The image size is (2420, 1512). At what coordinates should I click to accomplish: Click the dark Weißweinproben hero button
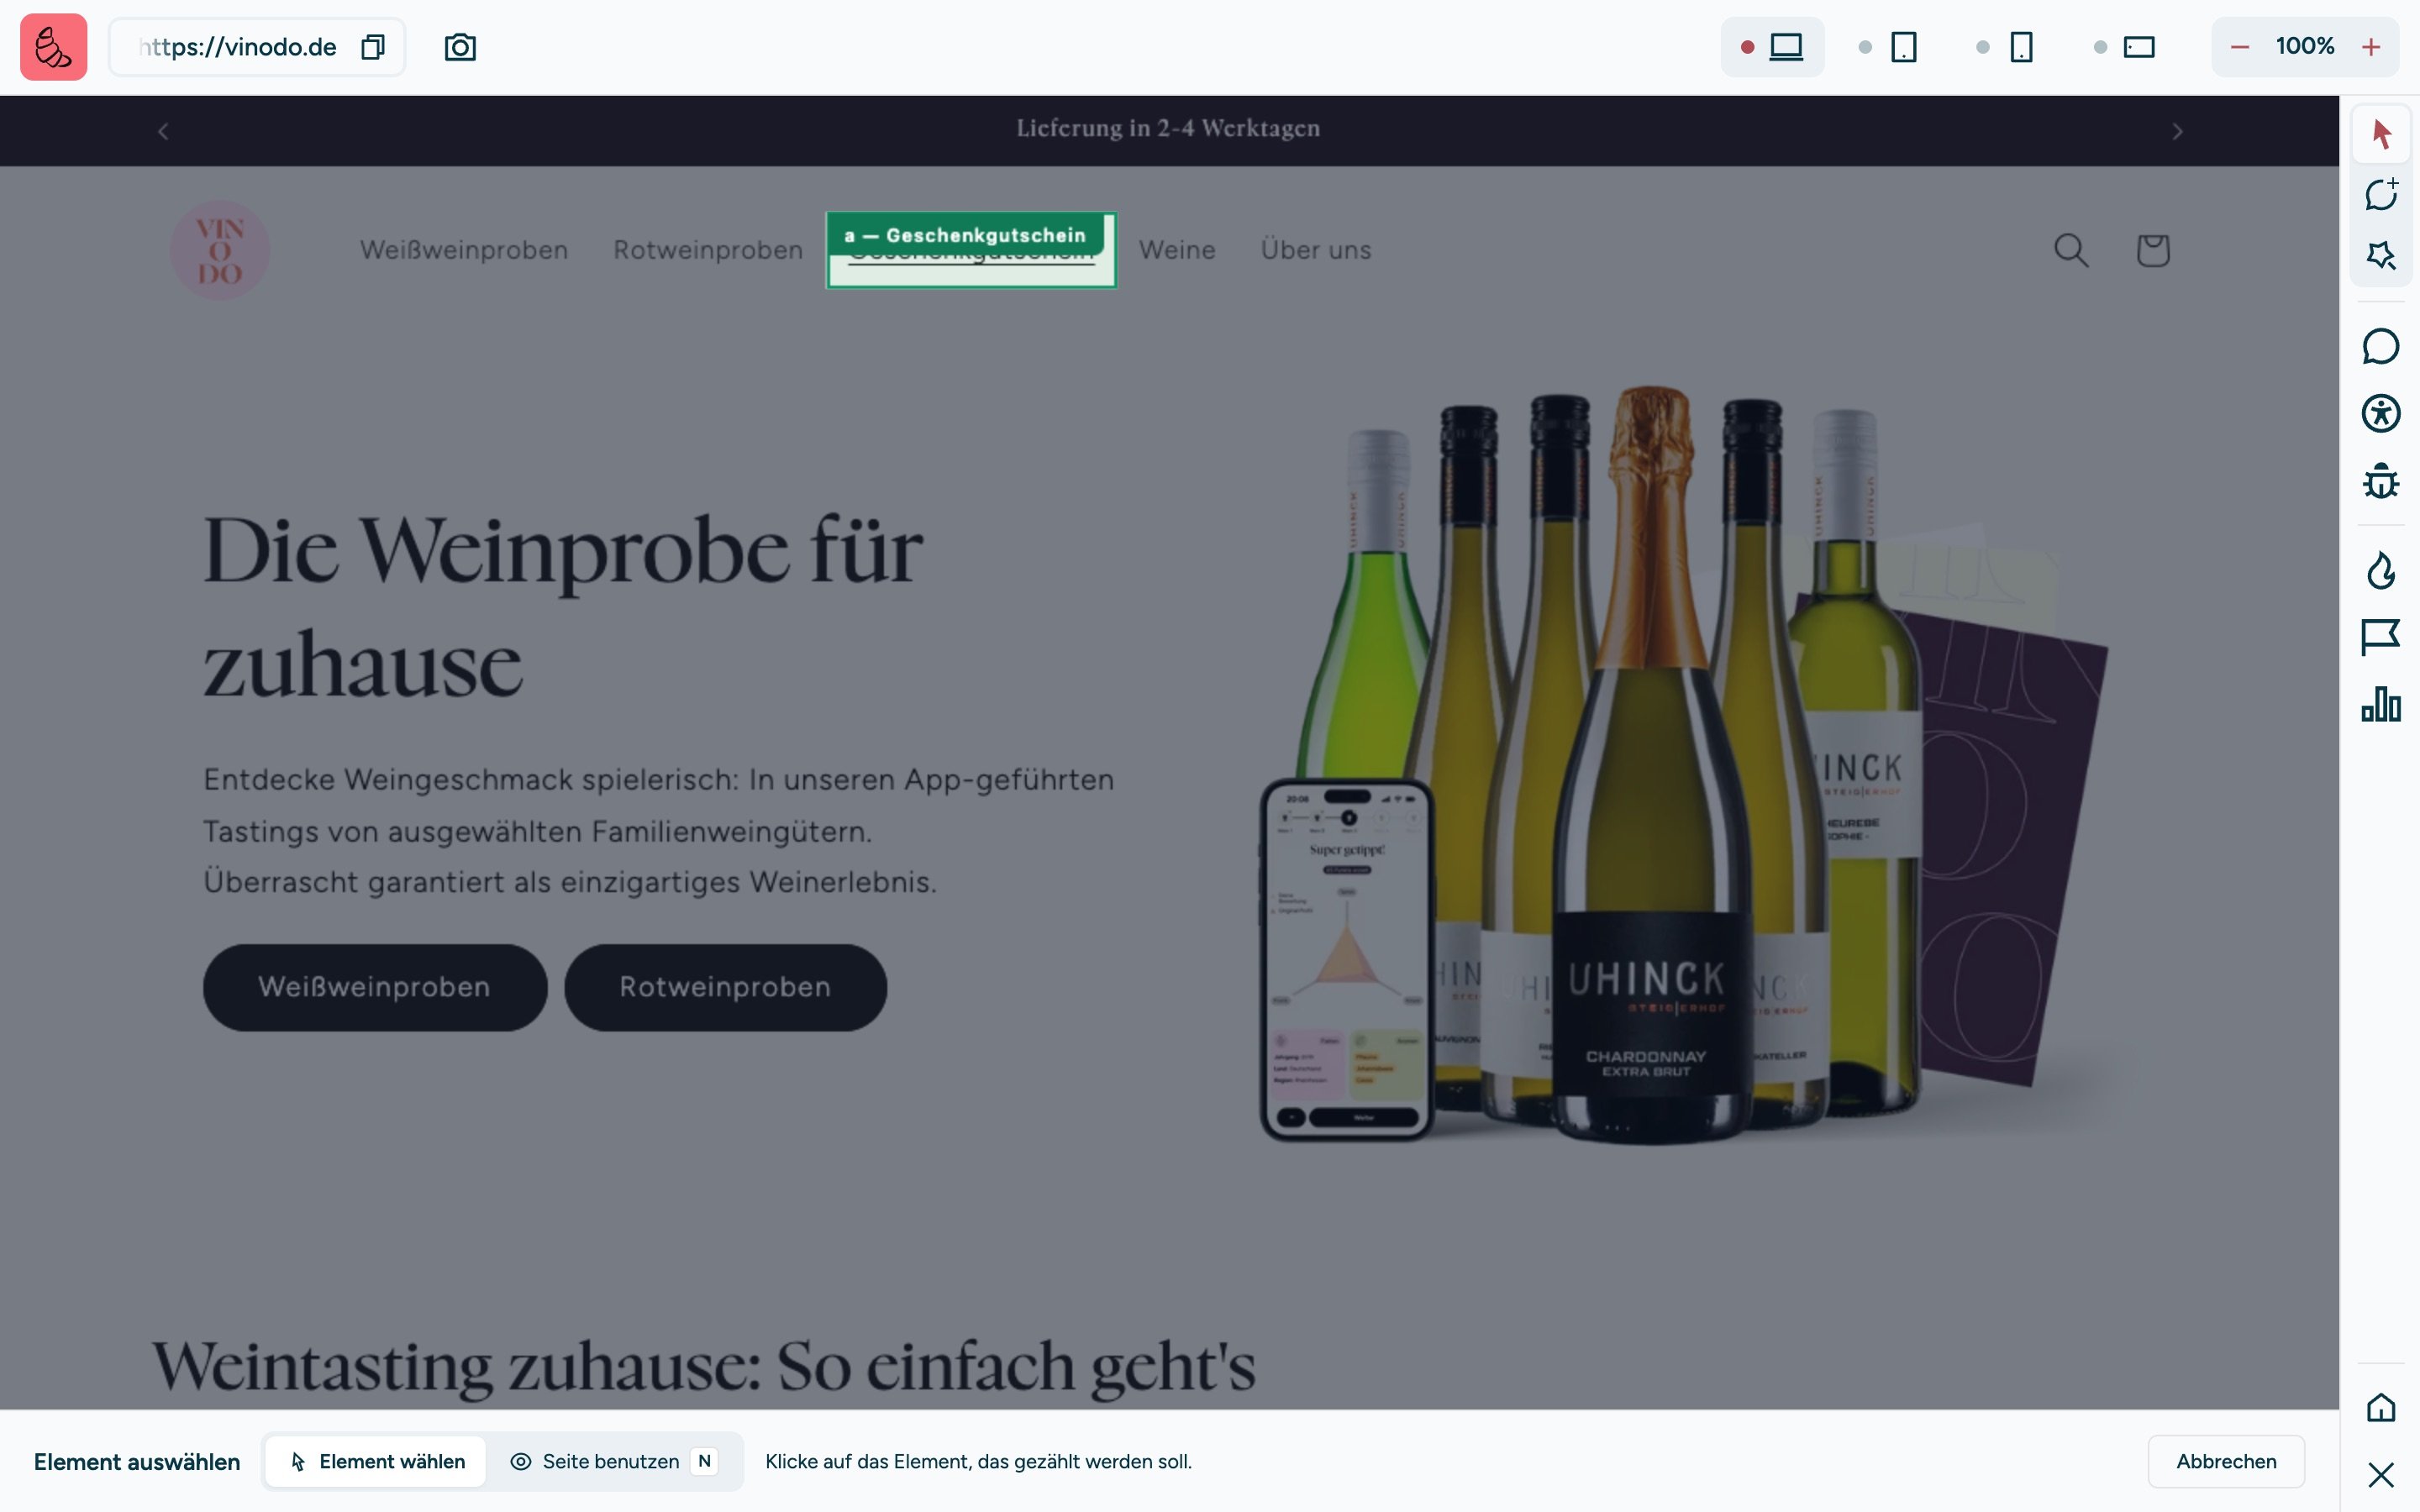click(375, 987)
